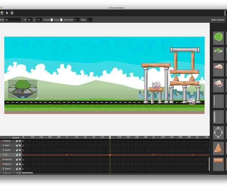Play the animation preview

click(x=7, y=13)
